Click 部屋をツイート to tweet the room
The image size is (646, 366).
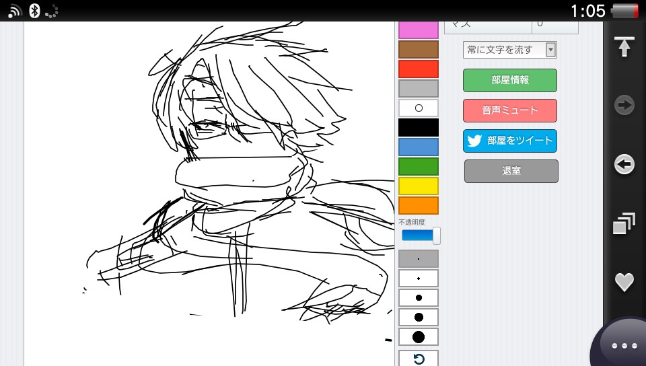click(510, 141)
